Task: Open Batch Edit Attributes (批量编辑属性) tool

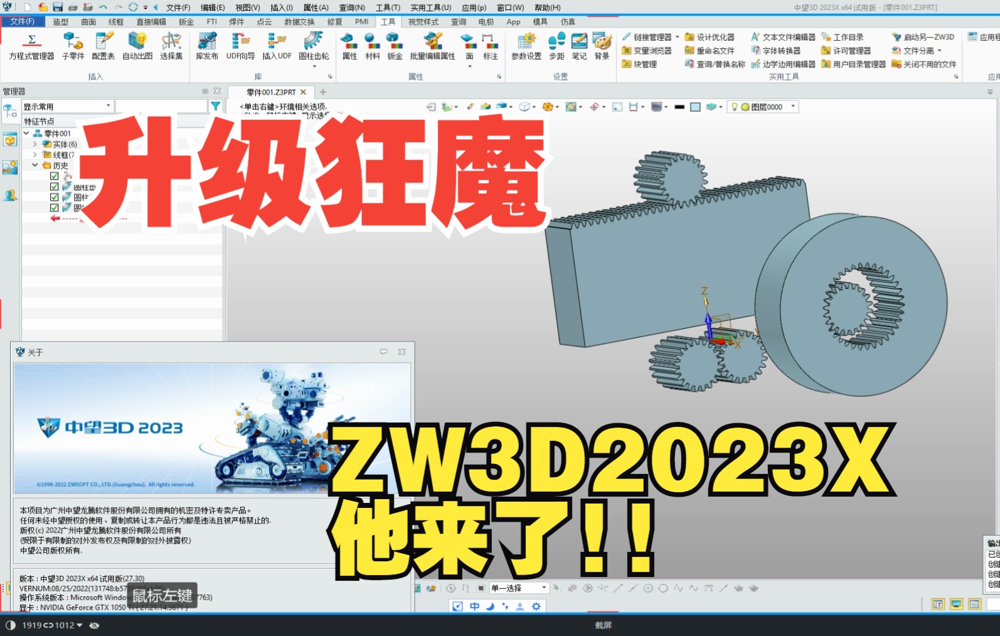Action: (x=433, y=46)
